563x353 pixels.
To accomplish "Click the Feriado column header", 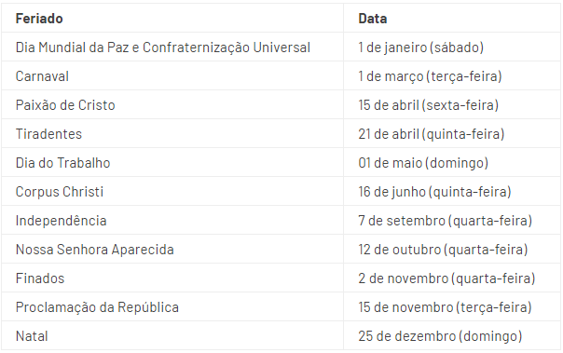I will [39, 19].
